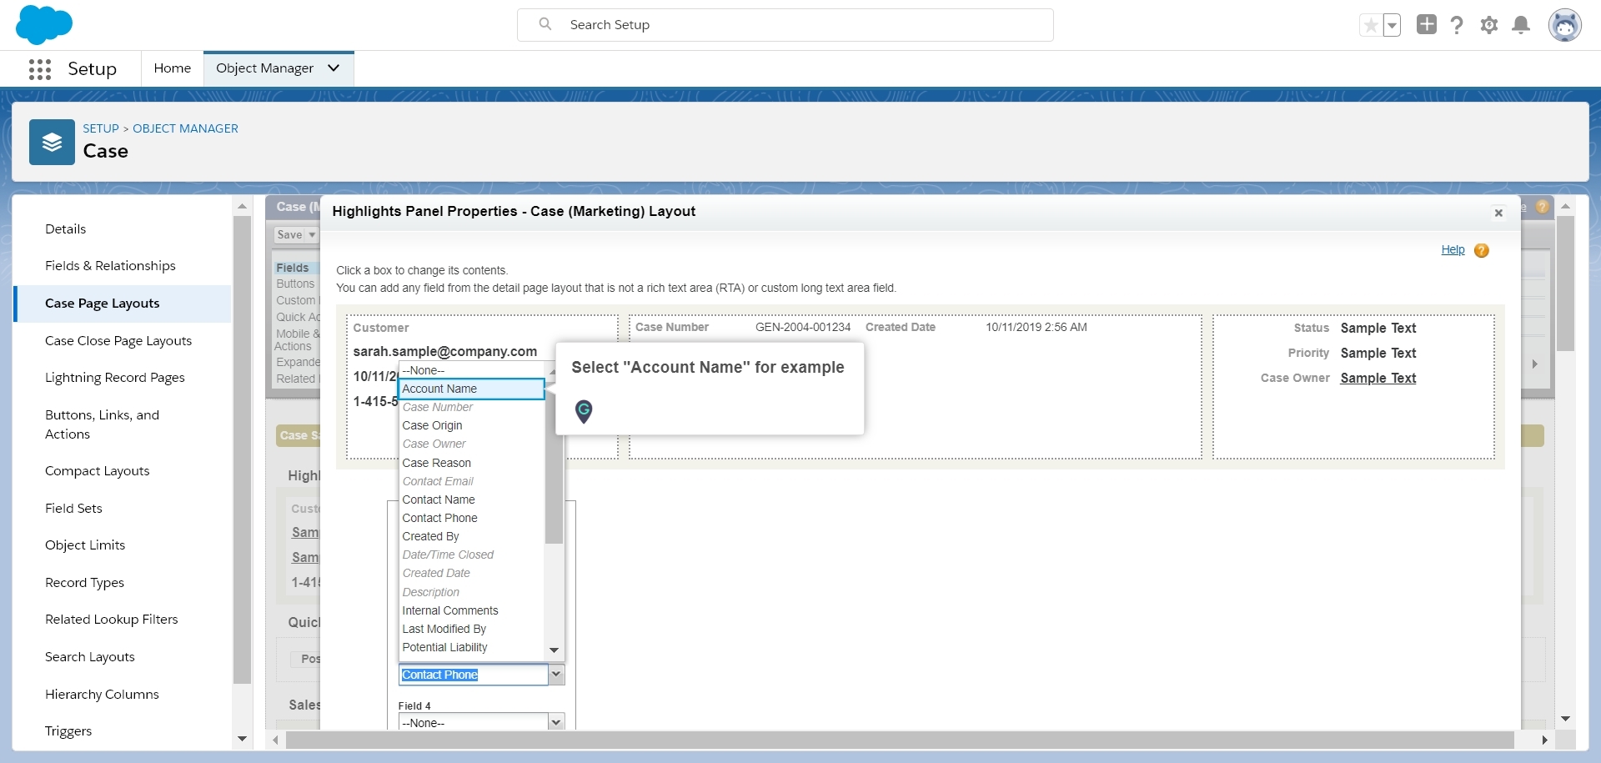Open the user profile avatar

tap(1564, 25)
